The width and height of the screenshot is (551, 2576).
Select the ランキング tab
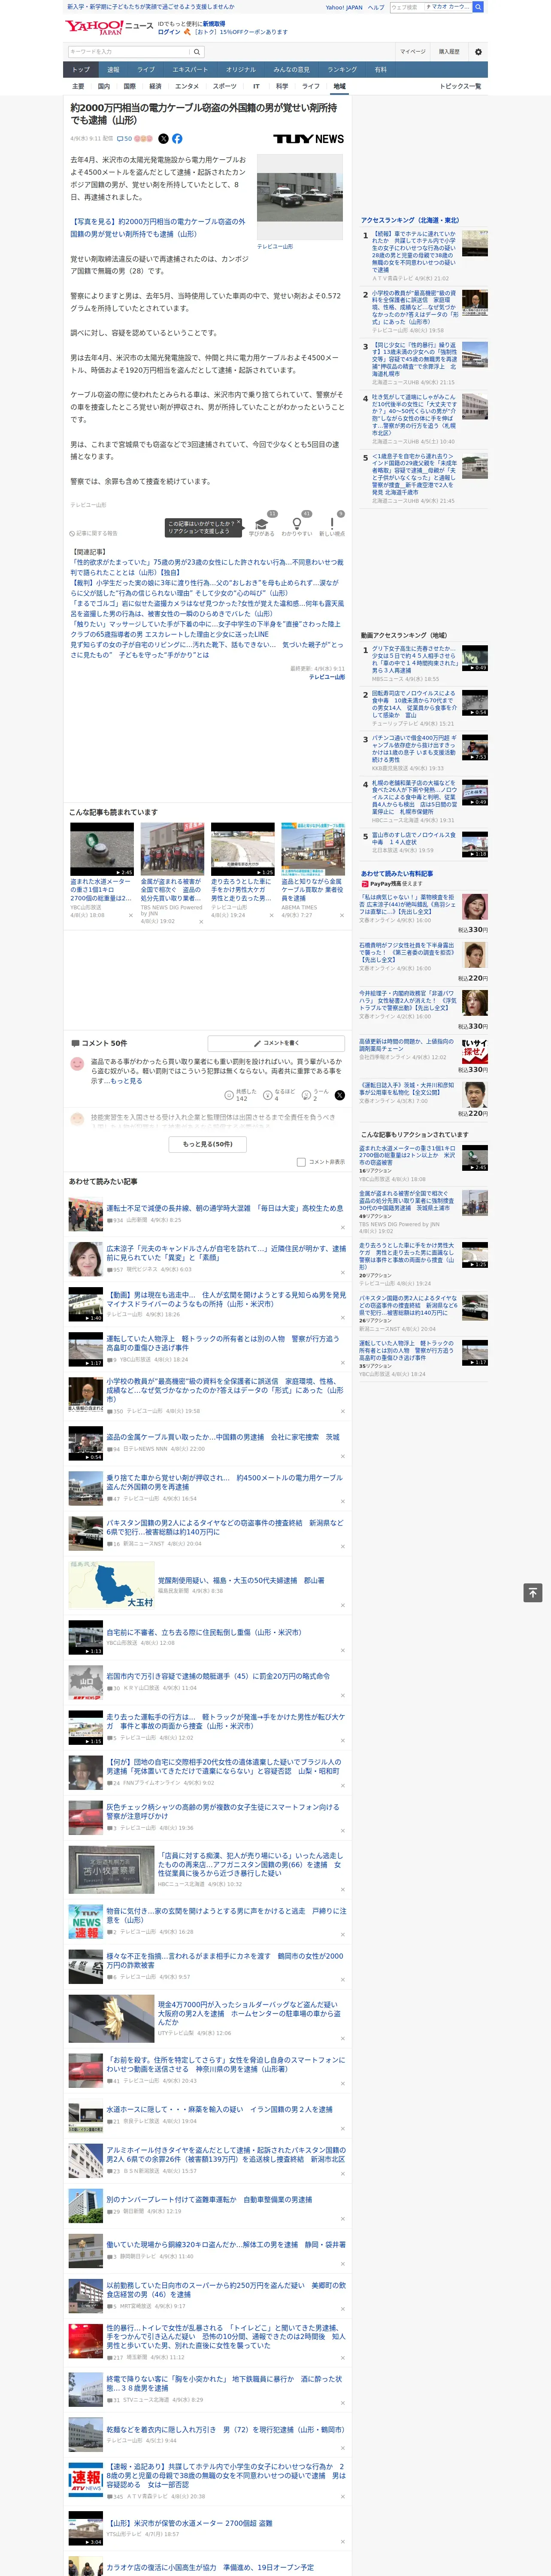[x=342, y=69]
